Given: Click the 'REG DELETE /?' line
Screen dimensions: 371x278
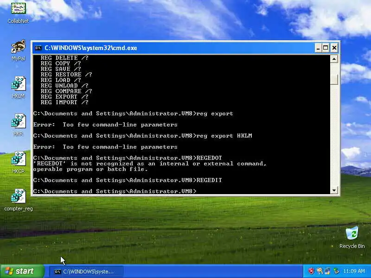Looking at the screenshot, I should [x=64, y=58].
